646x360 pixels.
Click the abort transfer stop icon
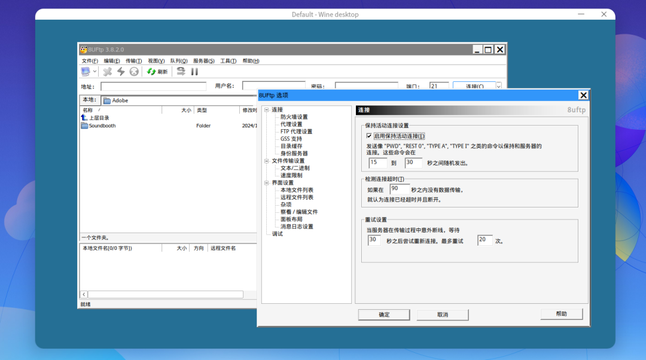(134, 71)
